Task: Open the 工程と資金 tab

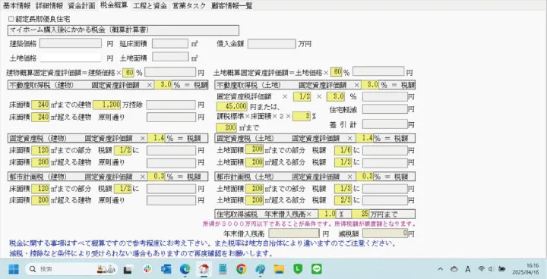Action: pos(150,5)
